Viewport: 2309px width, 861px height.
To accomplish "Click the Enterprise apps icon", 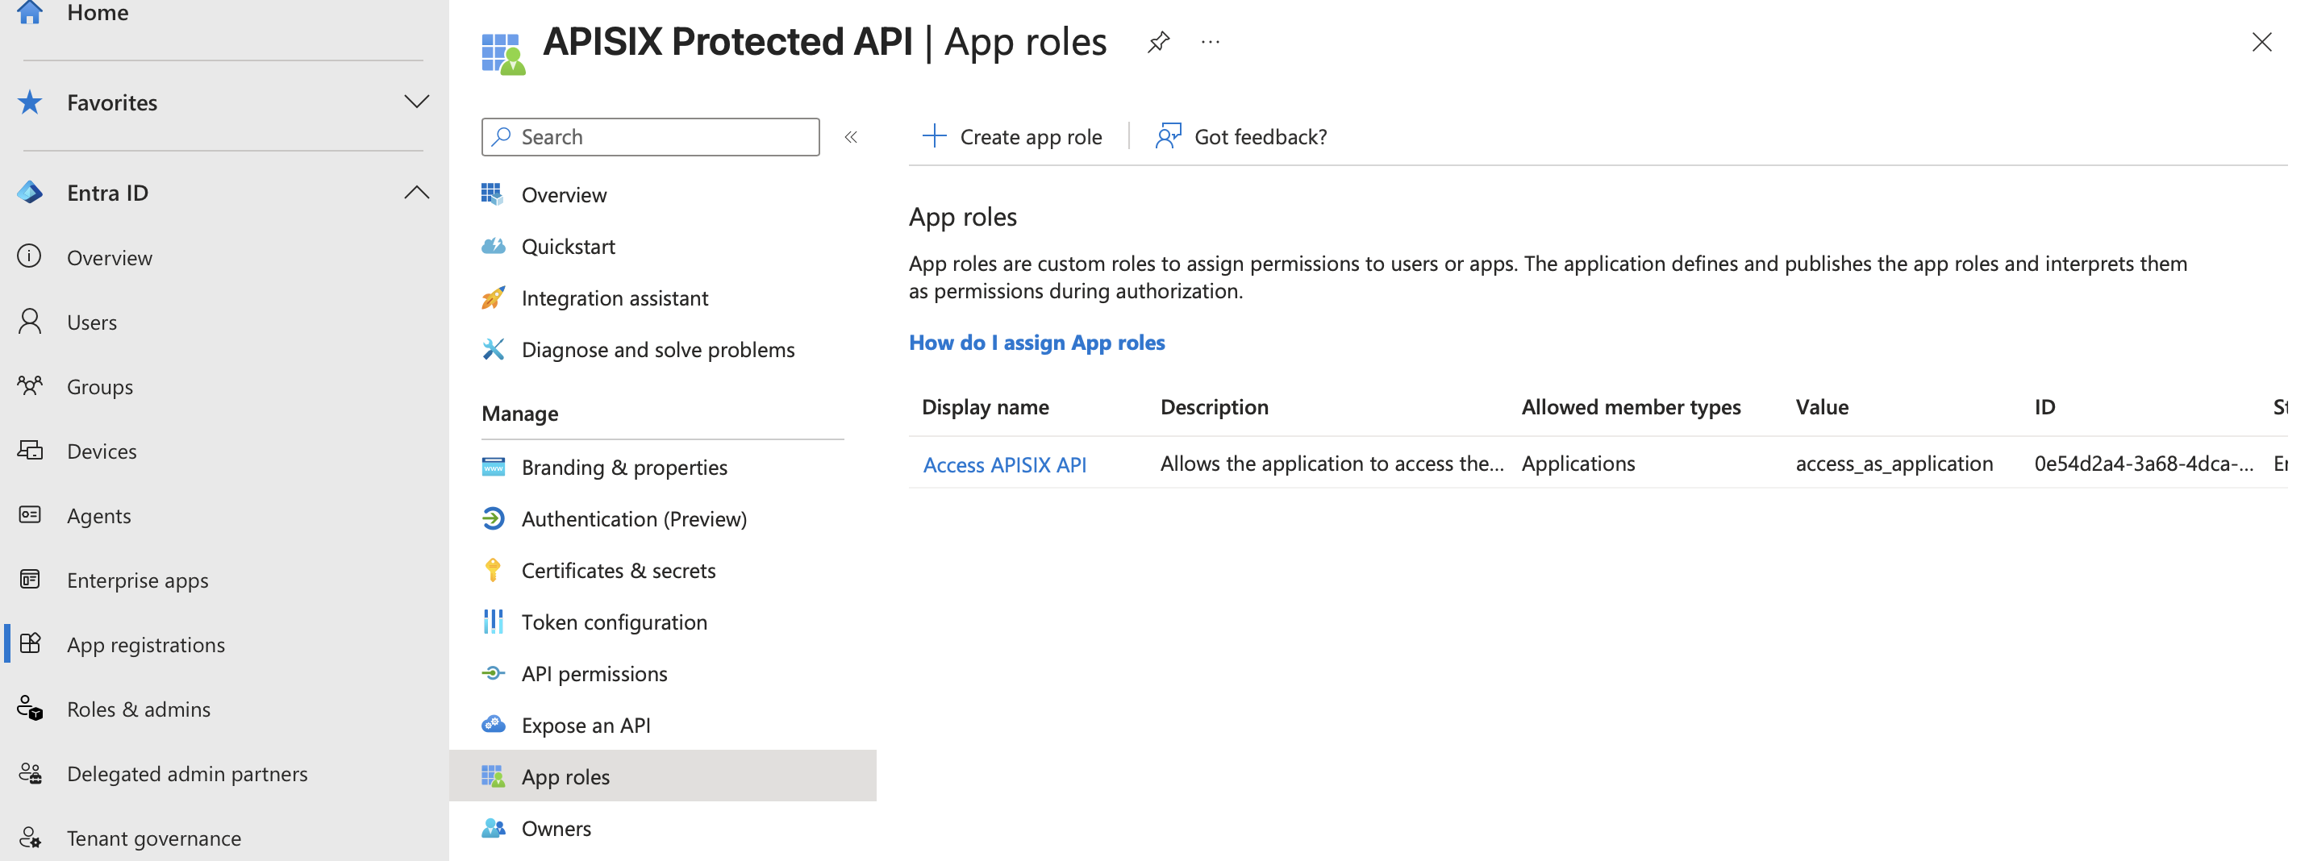I will (30, 580).
